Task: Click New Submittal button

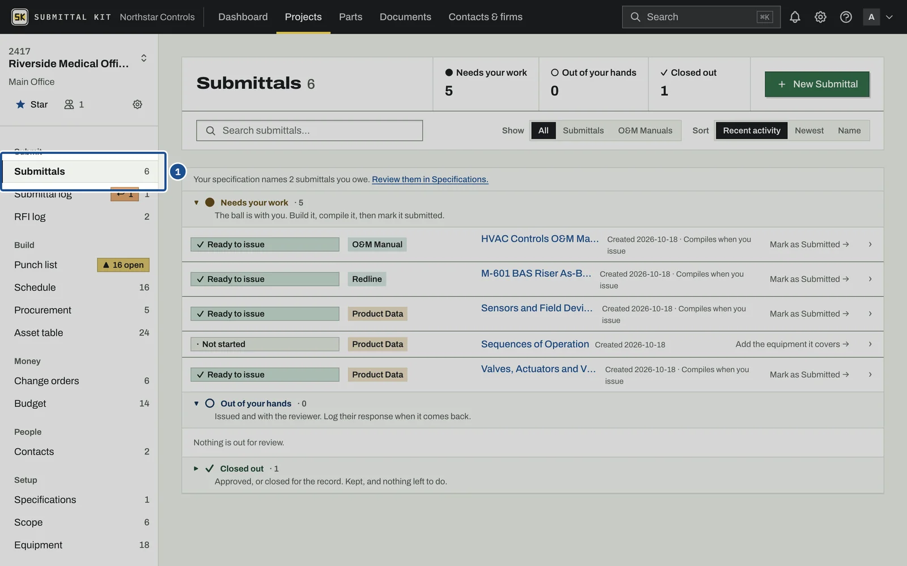Action: point(817,84)
